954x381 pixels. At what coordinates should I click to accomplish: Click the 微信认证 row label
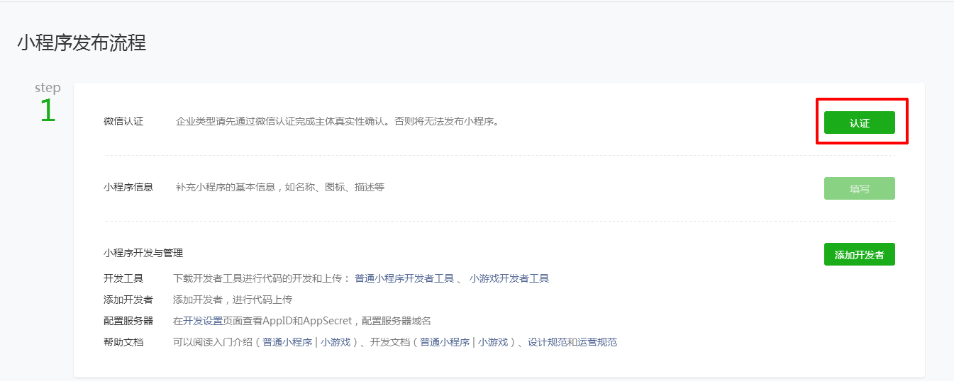point(123,121)
